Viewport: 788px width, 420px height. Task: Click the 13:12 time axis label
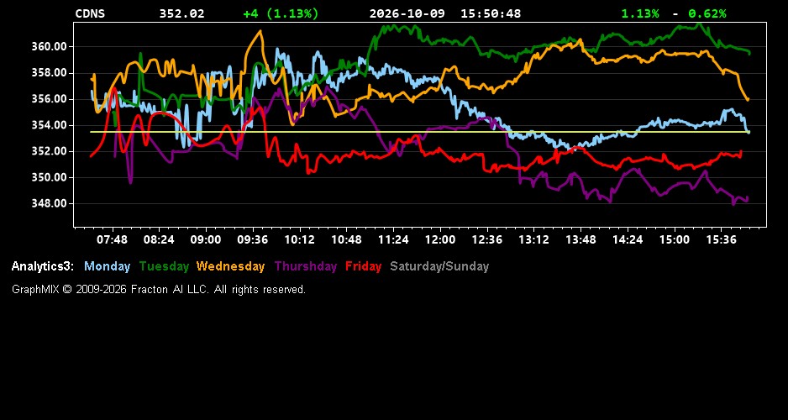click(x=533, y=239)
